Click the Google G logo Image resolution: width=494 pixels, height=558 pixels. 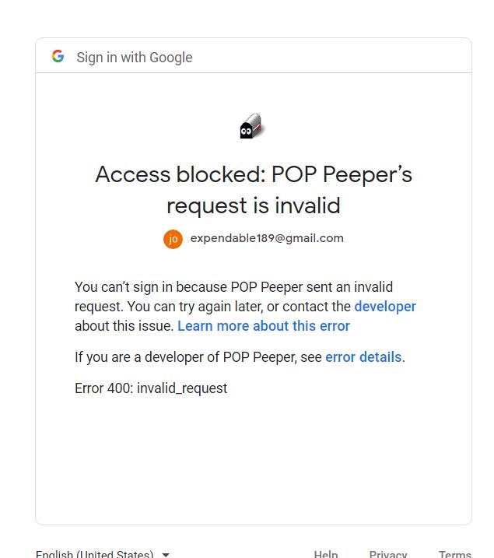pos(58,56)
